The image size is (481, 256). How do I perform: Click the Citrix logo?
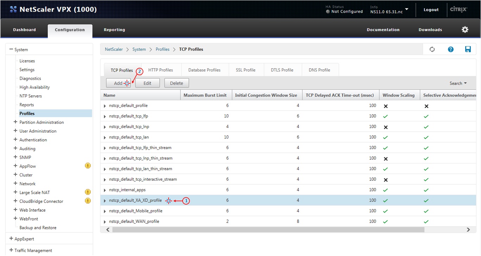coord(459,9)
